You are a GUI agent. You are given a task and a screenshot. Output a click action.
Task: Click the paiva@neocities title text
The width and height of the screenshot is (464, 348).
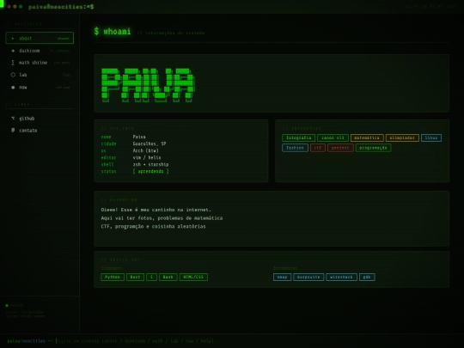coord(61,7)
